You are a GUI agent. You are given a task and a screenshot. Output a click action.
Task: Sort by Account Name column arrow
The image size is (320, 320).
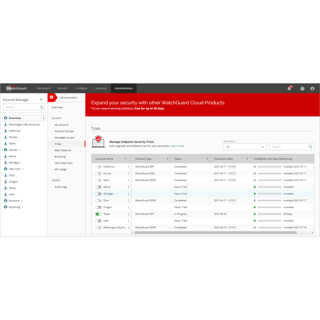(125, 159)
